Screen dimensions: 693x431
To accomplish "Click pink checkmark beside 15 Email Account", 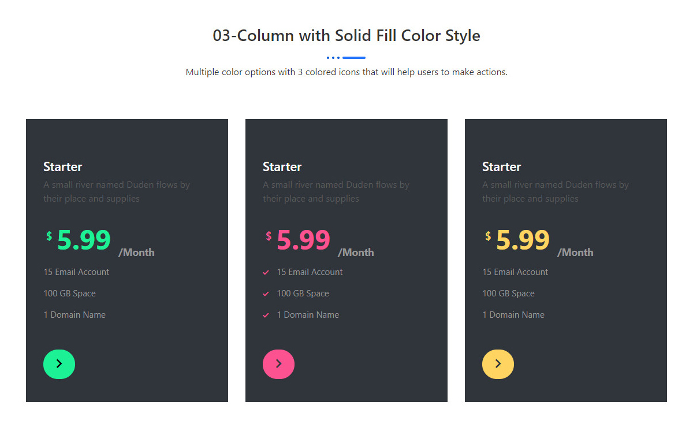I will (x=266, y=272).
